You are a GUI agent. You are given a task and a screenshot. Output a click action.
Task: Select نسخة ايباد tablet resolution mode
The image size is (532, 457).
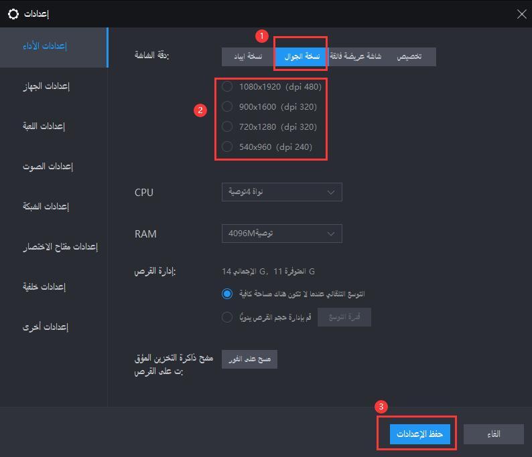tap(249, 57)
